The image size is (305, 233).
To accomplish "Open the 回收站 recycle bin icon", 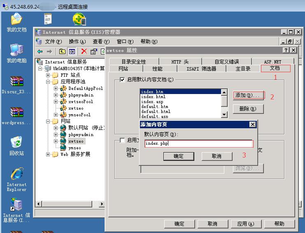I will [16, 142].
